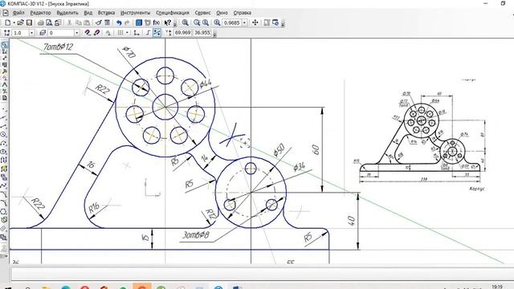Open the Variables panel via the f(x) icon

pos(157,22)
